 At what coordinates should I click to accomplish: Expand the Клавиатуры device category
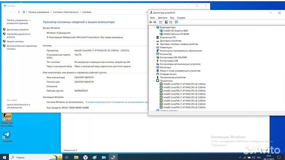[154, 47]
